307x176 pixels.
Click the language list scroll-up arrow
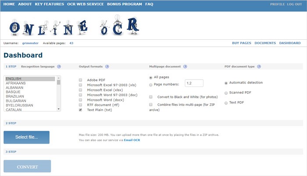pyautogui.click(x=58, y=78)
